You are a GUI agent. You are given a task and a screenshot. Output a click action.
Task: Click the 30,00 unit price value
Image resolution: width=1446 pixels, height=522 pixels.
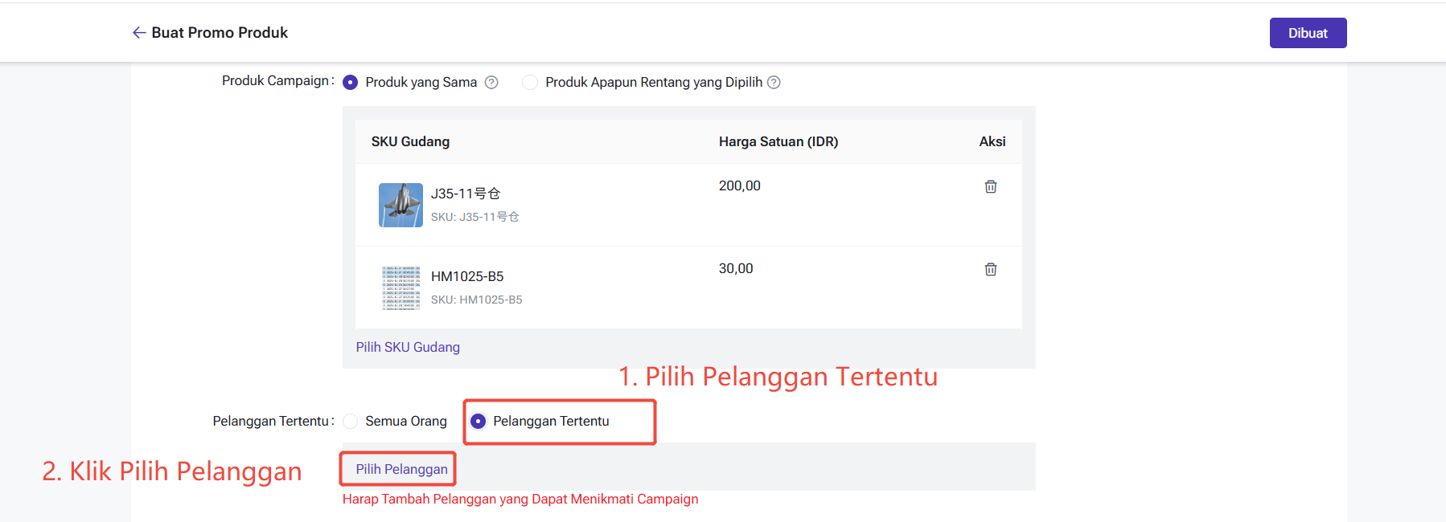[x=736, y=268]
